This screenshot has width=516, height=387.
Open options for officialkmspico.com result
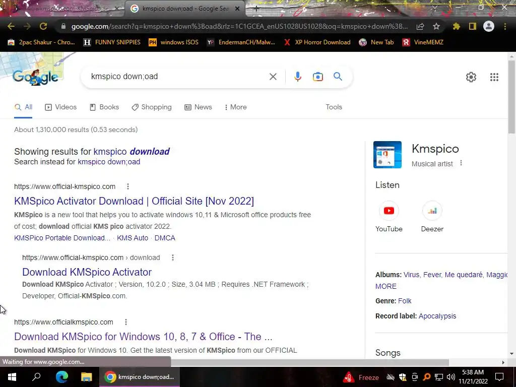125,322
